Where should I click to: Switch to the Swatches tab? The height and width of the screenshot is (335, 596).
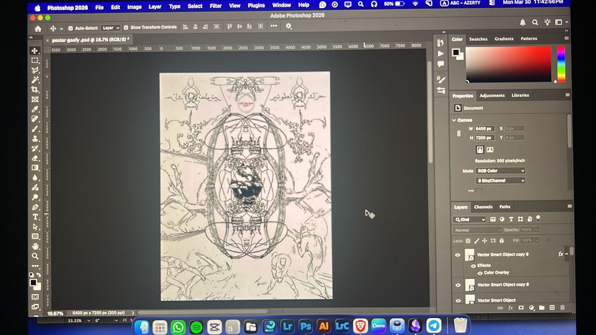coord(478,39)
